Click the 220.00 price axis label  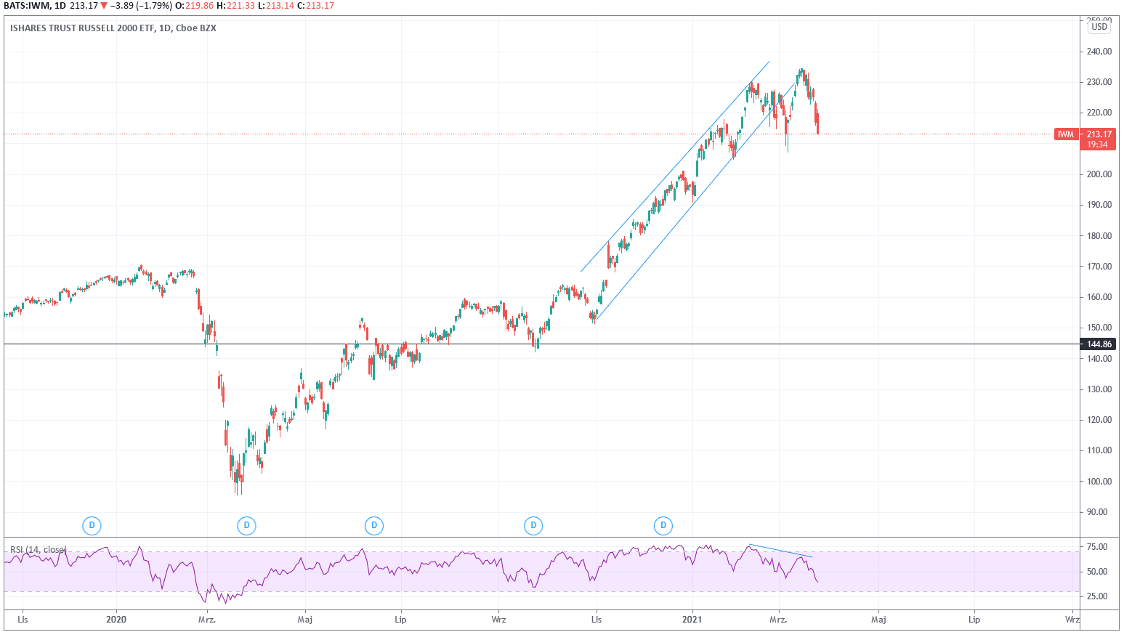(x=1099, y=113)
